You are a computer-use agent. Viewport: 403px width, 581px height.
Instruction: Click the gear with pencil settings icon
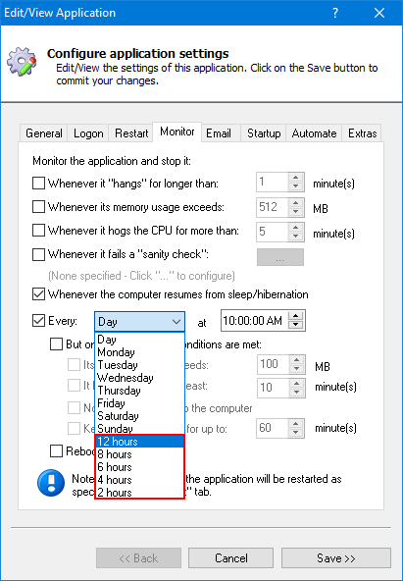pos(23,62)
